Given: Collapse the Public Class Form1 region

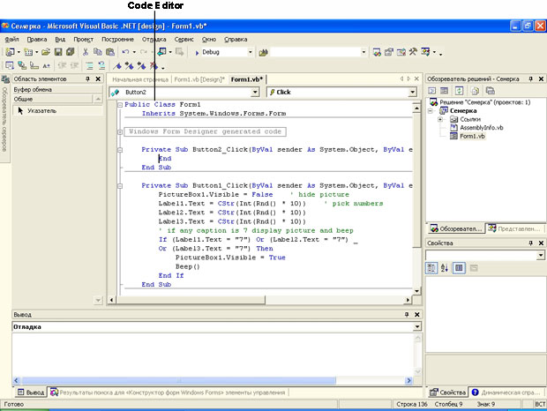Looking at the screenshot, I should coord(120,105).
